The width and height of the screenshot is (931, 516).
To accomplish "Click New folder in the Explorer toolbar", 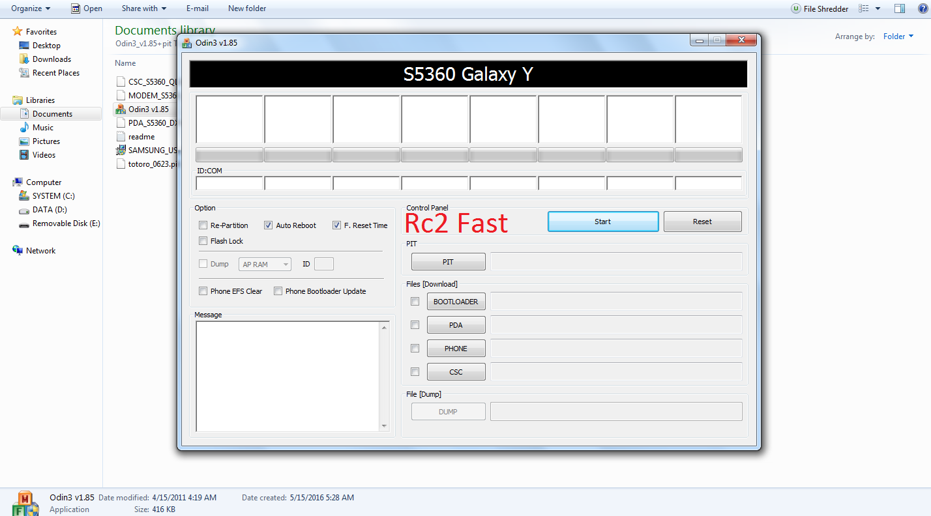I will coord(247,8).
